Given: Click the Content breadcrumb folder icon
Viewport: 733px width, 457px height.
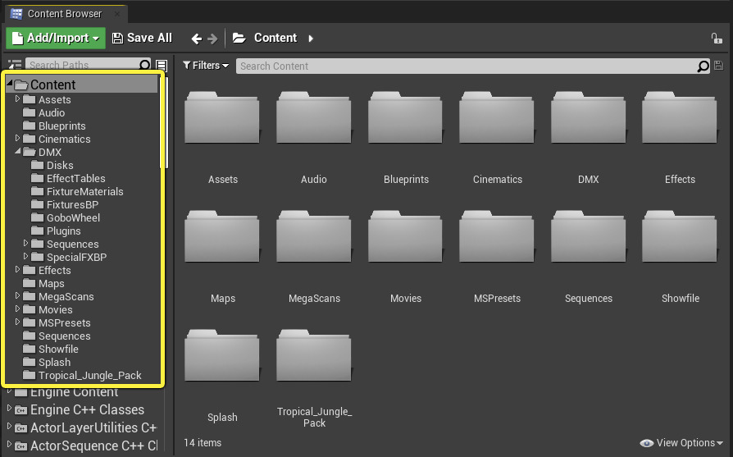Looking at the screenshot, I should click(239, 38).
